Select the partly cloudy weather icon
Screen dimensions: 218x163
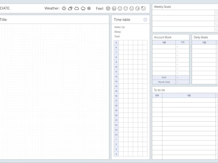(70, 8)
